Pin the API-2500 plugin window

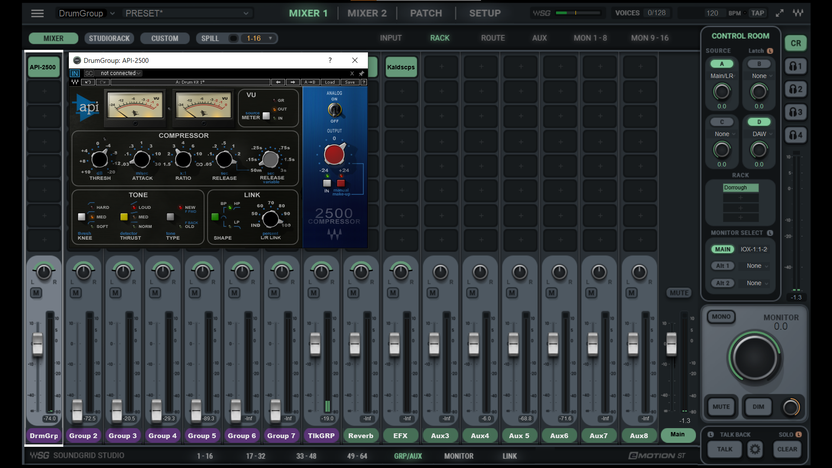click(x=361, y=73)
